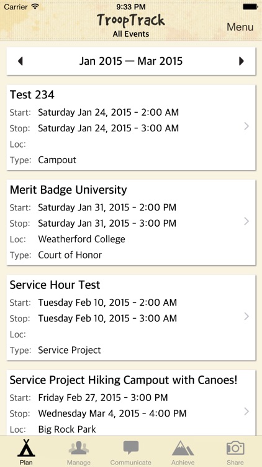Open Service Project Hiking Campout with Canoes
This screenshot has width=262, height=467.
[124, 380]
